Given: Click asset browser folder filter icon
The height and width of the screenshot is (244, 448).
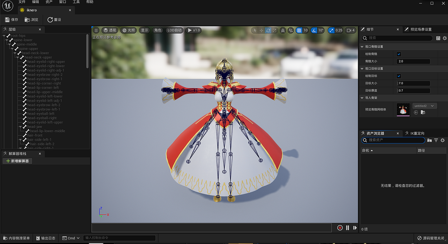Looking at the screenshot, I should [429, 140].
